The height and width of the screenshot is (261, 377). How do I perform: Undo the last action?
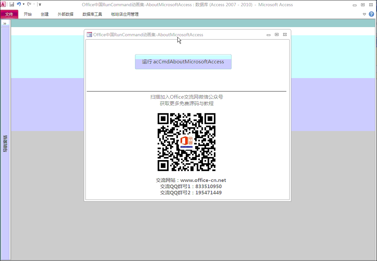[19, 4]
